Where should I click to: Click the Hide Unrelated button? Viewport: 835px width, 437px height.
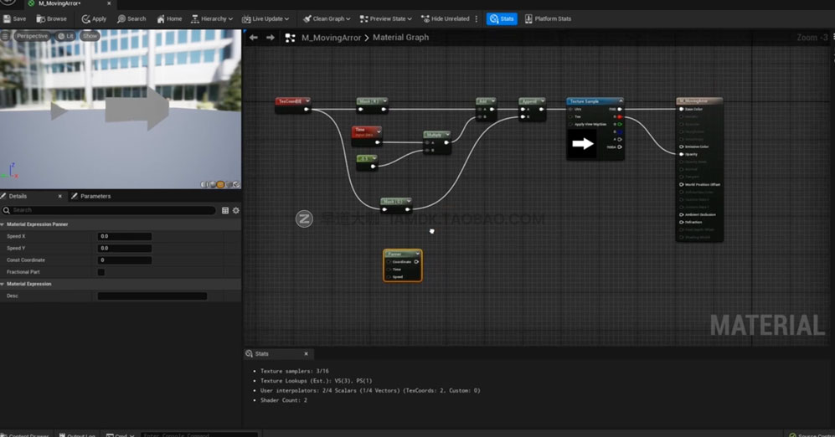[x=446, y=18]
